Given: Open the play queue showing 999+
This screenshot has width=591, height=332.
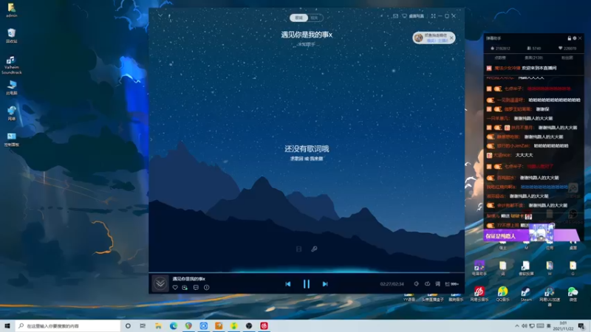Looking at the screenshot, I should pyautogui.click(x=452, y=284).
